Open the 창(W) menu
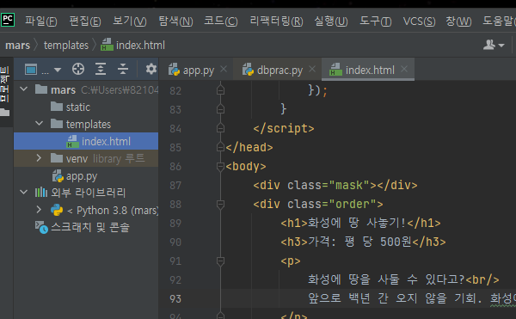The height and width of the screenshot is (319, 516). coord(458,21)
